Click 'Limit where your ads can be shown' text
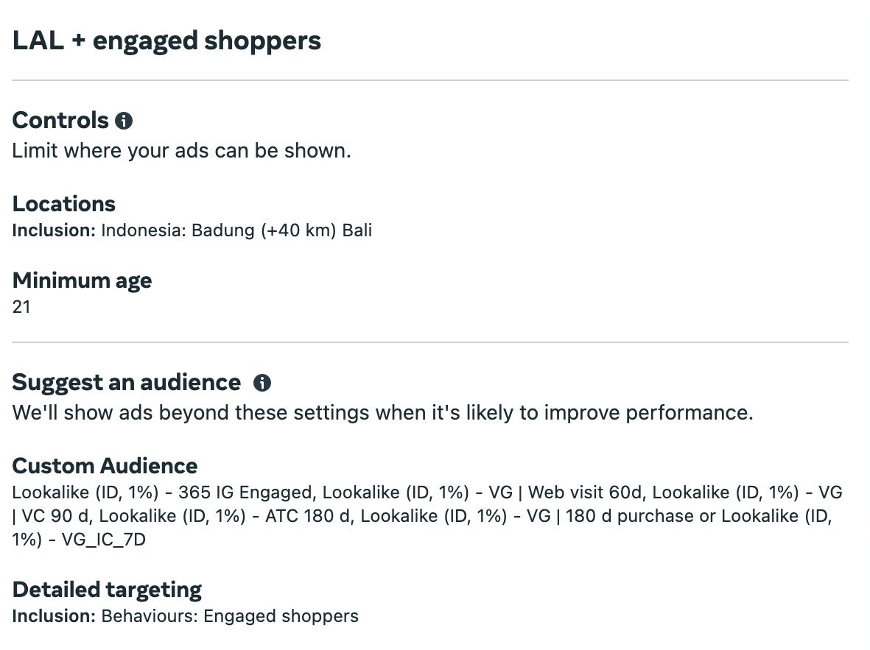 point(181,151)
